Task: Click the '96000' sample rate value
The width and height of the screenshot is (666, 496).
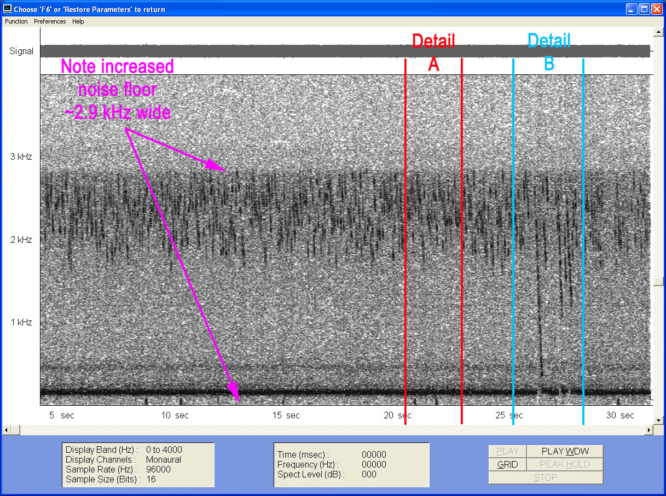Action: [158, 470]
